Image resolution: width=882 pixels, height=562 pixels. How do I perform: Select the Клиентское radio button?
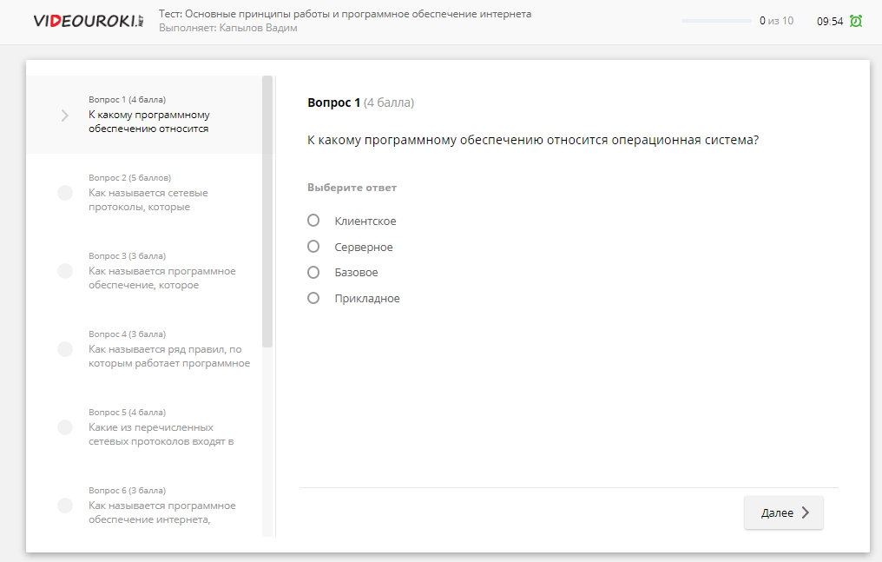[313, 221]
